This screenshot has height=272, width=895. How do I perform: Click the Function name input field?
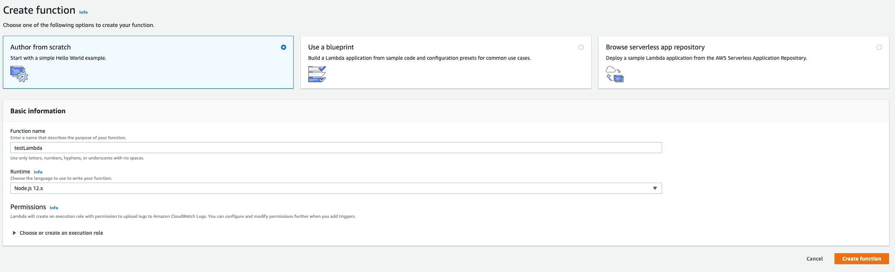click(x=336, y=148)
